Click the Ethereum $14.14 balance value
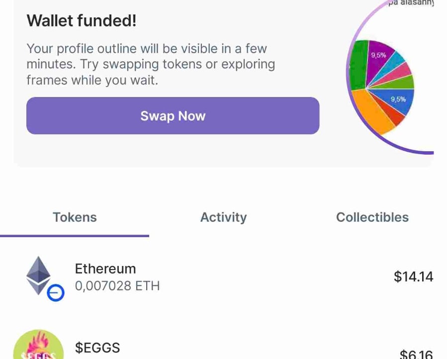 pyautogui.click(x=413, y=276)
